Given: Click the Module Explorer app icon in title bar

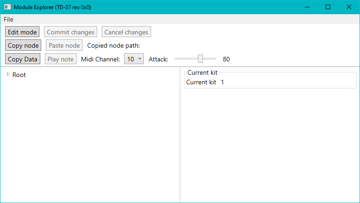Looking at the screenshot, I should (x=7, y=7).
